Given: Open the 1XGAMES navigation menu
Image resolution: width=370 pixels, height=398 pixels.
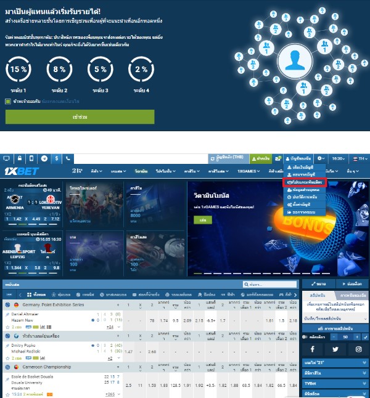Looking at the screenshot, I should [x=249, y=171].
